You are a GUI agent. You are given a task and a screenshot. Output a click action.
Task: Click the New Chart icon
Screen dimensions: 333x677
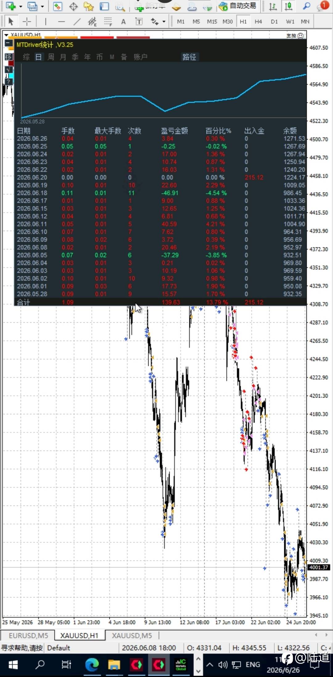click(11, 6)
